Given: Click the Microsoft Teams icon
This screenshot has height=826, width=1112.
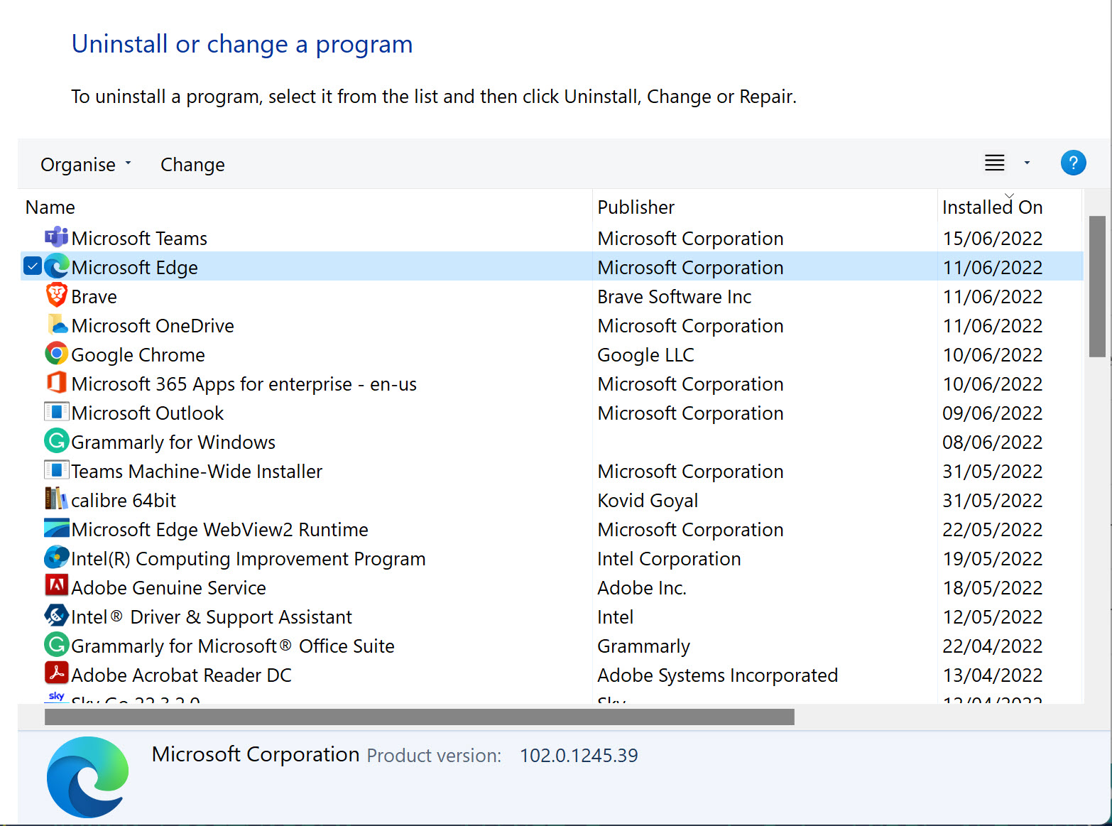Looking at the screenshot, I should click(56, 237).
